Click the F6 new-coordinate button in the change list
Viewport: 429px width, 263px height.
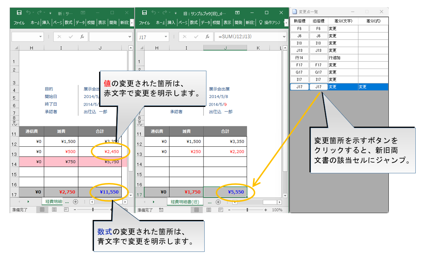click(299, 29)
